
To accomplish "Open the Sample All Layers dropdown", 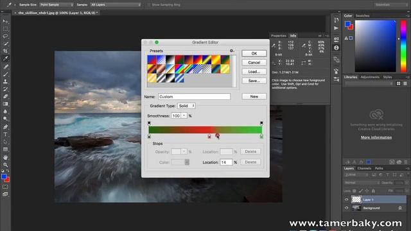I will [116, 4].
